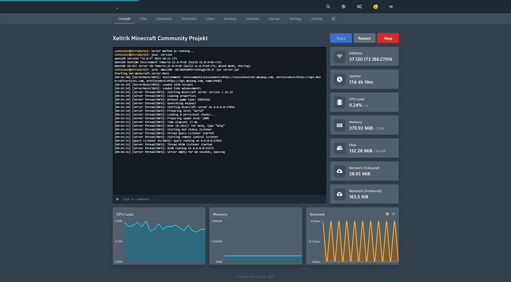
Task: Open the external link icon in the nav bar
Action: point(334,19)
